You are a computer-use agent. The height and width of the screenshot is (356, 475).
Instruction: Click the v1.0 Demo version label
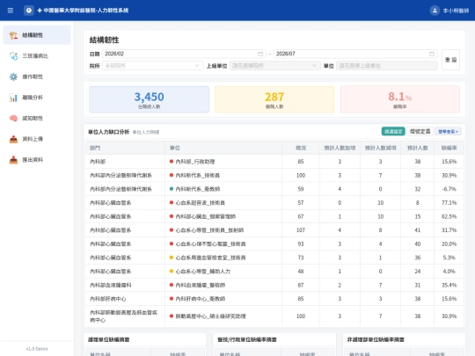click(37, 349)
